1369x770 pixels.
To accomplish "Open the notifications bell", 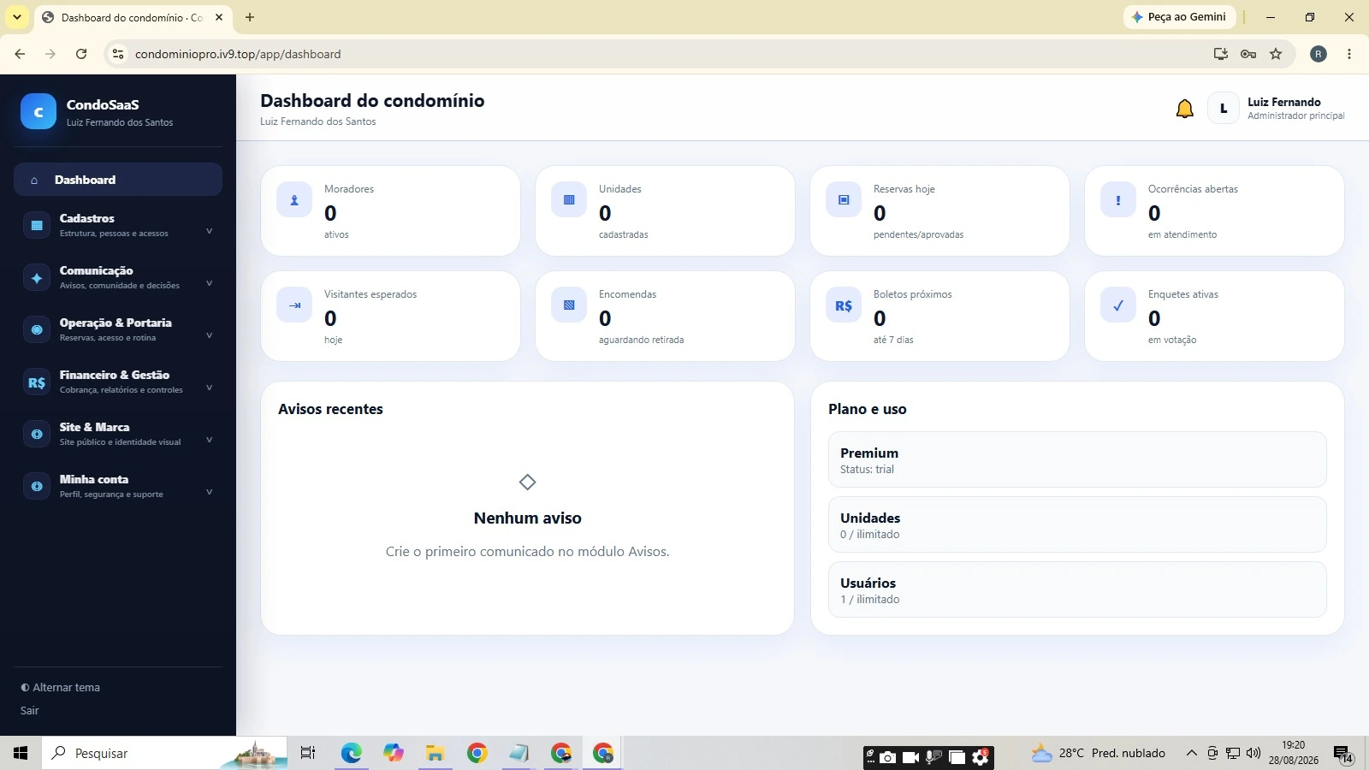I will pos(1184,109).
